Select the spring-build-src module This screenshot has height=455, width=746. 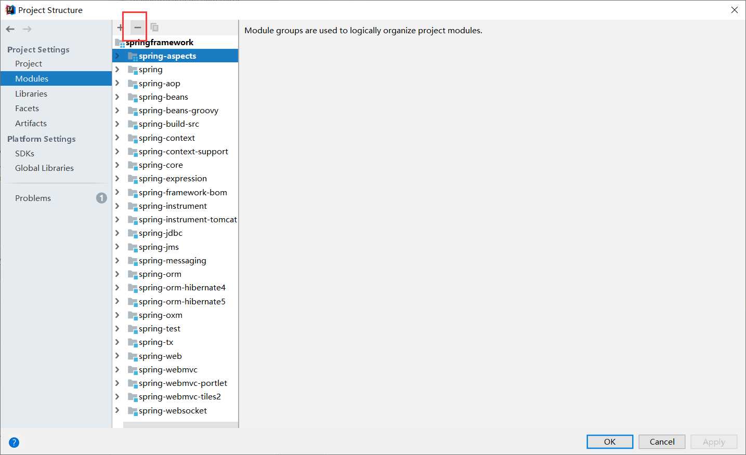(175, 124)
